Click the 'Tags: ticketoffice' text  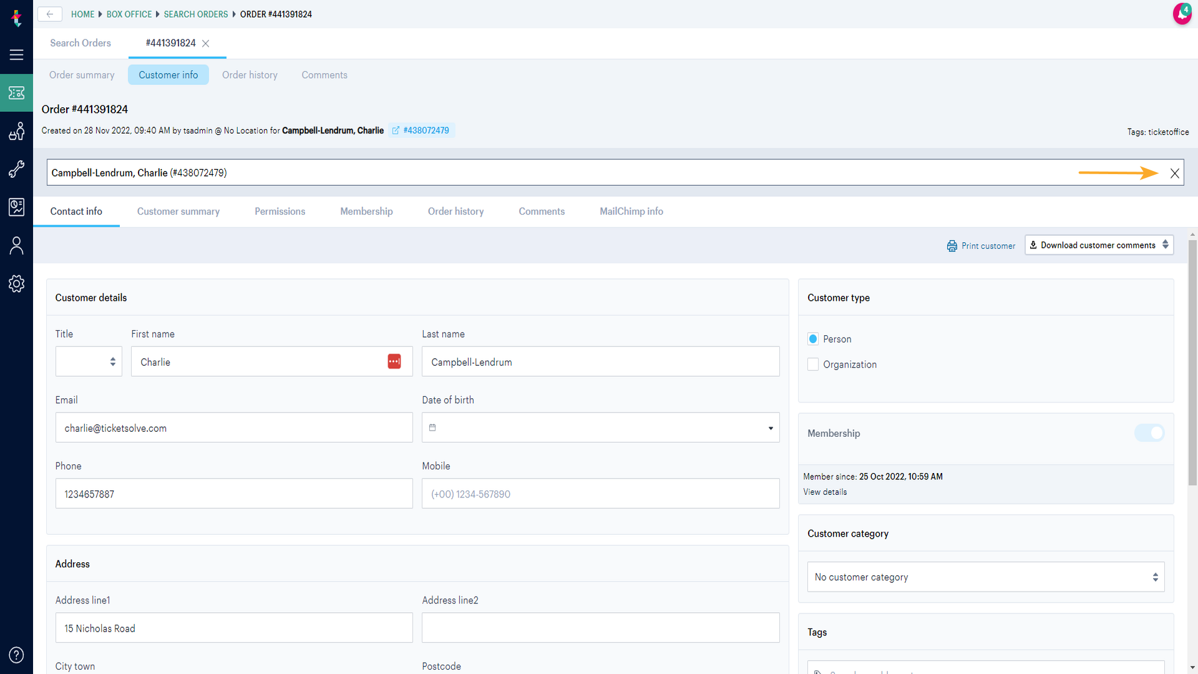coord(1158,132)
